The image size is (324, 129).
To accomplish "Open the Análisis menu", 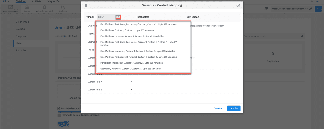I will click(36, 2).
